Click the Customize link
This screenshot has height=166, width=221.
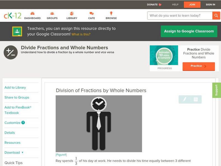tap(12, 123)
